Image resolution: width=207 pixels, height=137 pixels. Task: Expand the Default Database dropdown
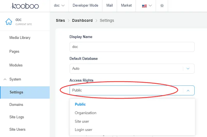(x=188, y=68)
